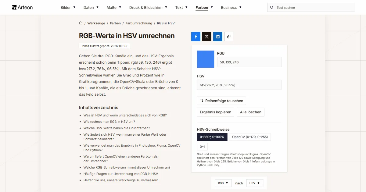
Task: Open the RGB source format dropdown
Action: point(223,183)
